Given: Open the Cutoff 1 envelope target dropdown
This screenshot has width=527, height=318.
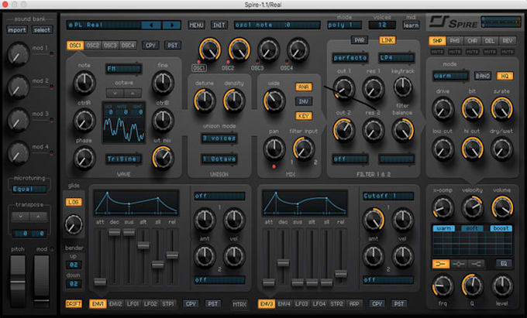Looking at the screenshot, I should (388, 196).
